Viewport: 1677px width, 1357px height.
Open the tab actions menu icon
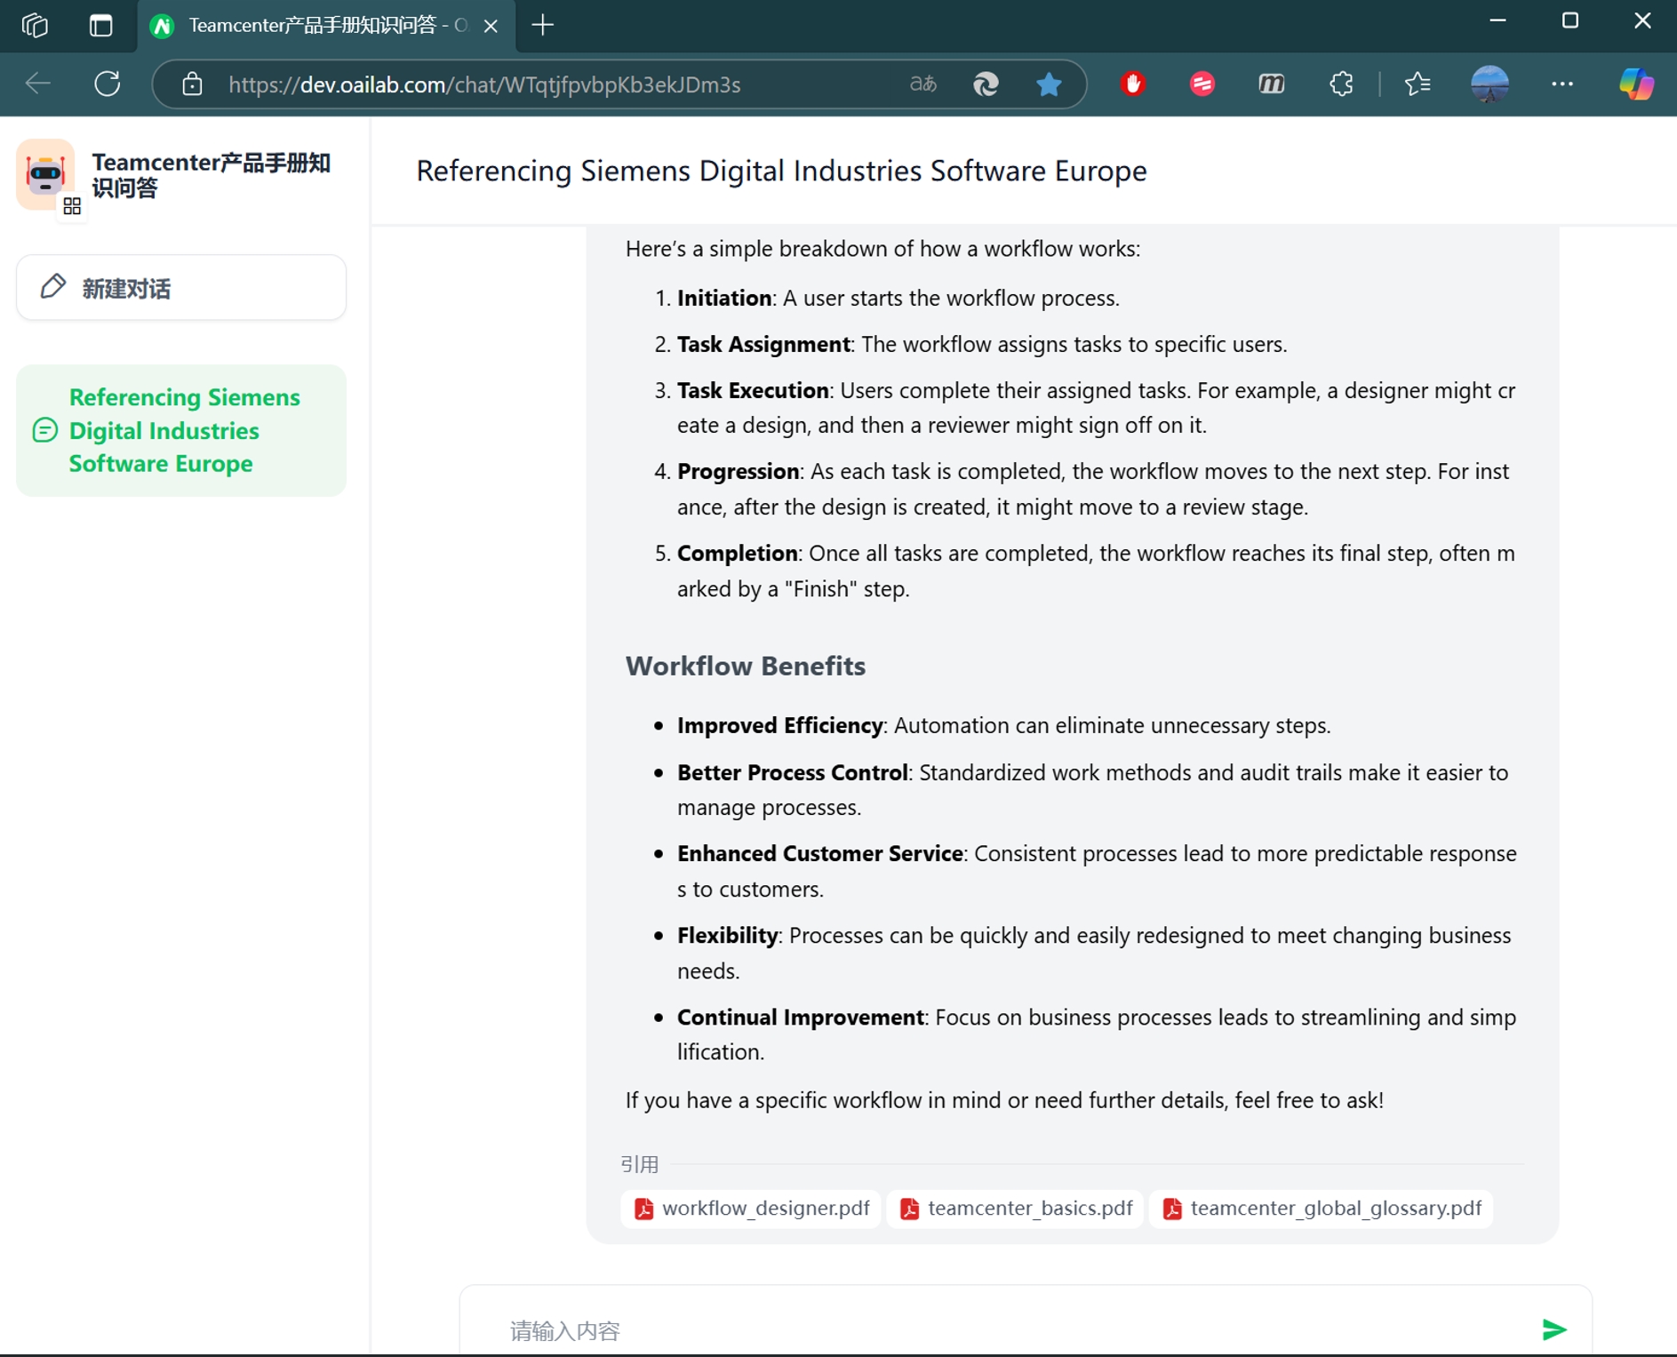pos(101,25)
